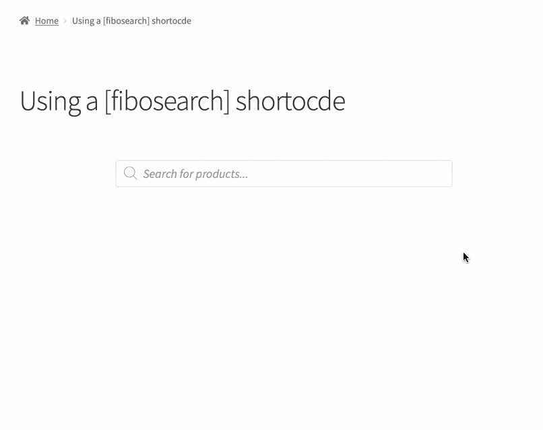Click the word "[fibosearch]" in the breadcrumb
This screenshot has height=430, width=543.
126,21
